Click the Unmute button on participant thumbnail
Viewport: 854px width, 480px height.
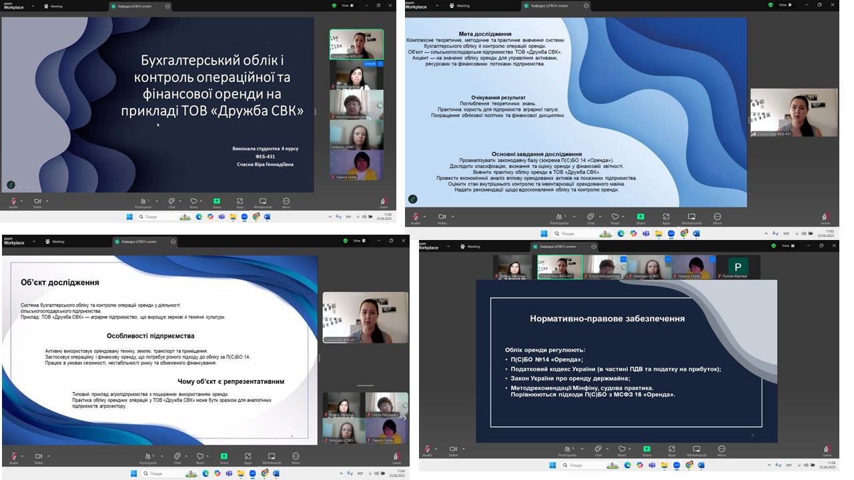point(370,64)
